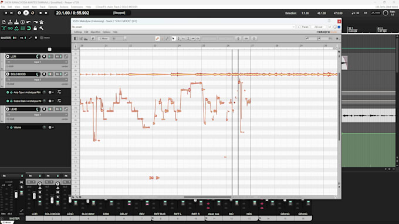Open Volume envelope settings gear dropdown
The width and height of the screenshot is (399, 224).
51,127
